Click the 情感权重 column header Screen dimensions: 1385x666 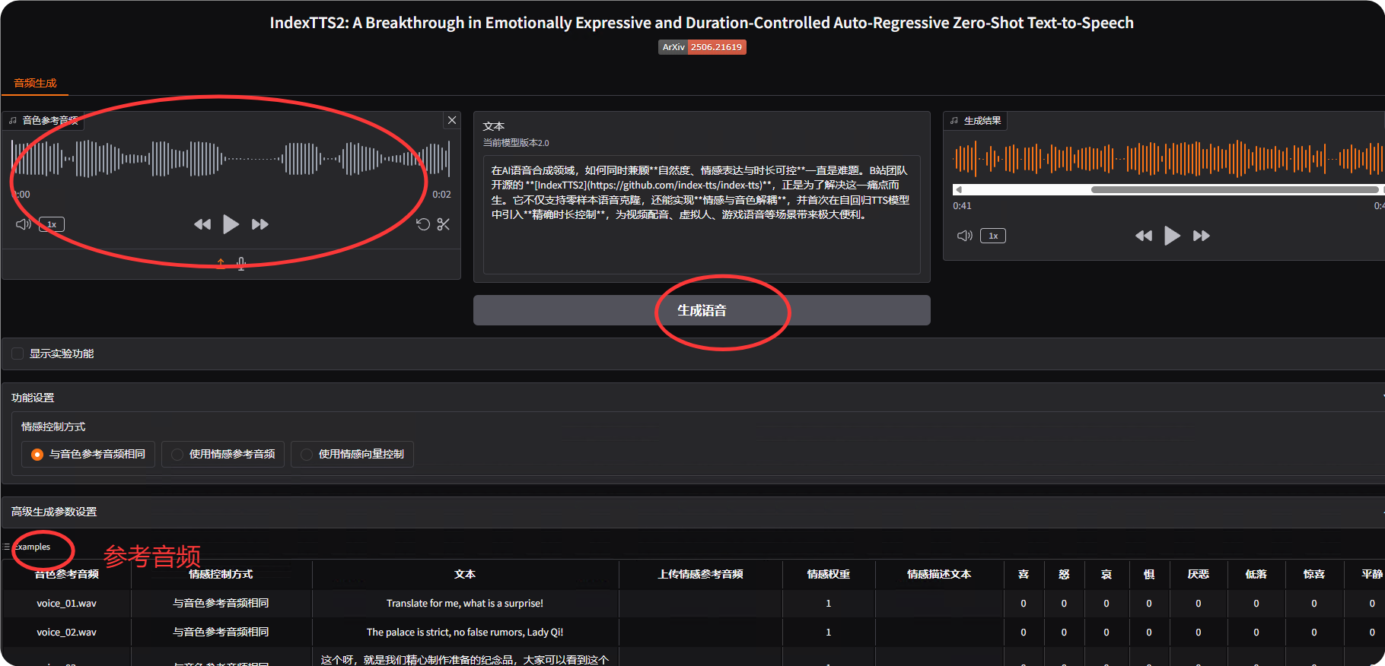(x=829, y=574)
